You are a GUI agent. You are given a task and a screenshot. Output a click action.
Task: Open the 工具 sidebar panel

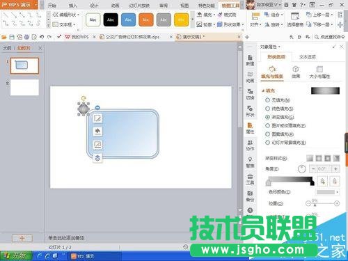coord(250,180)
